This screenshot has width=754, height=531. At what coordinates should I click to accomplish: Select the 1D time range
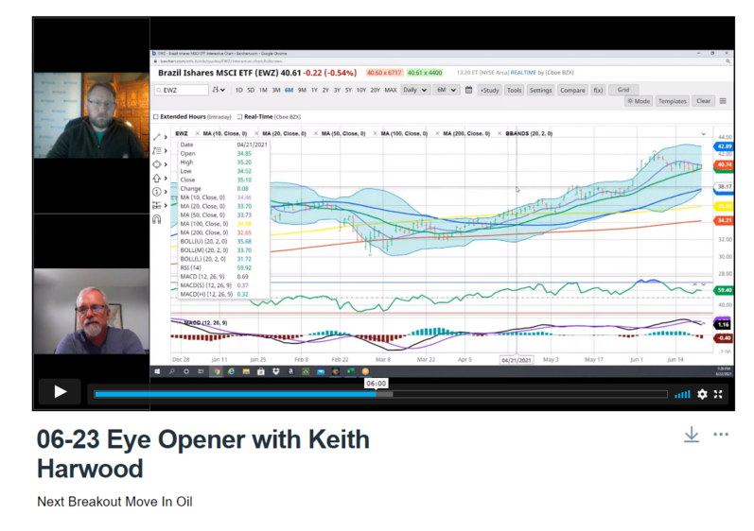click(239, 90)
